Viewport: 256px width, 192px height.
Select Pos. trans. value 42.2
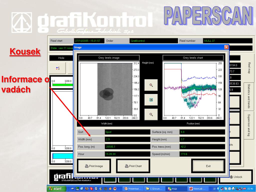202,147
